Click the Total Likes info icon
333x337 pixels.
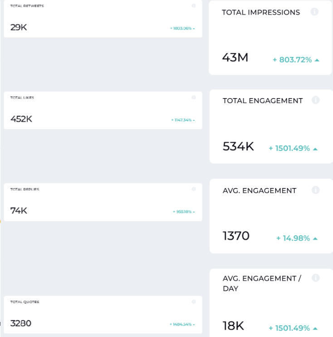point(194,98)
